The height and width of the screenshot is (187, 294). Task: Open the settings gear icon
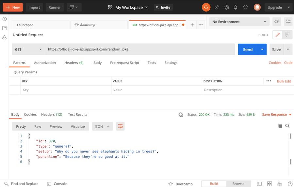[x=227, y=7]
